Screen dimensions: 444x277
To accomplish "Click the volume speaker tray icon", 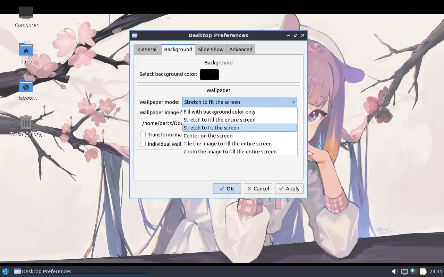I will coord(394,271).
